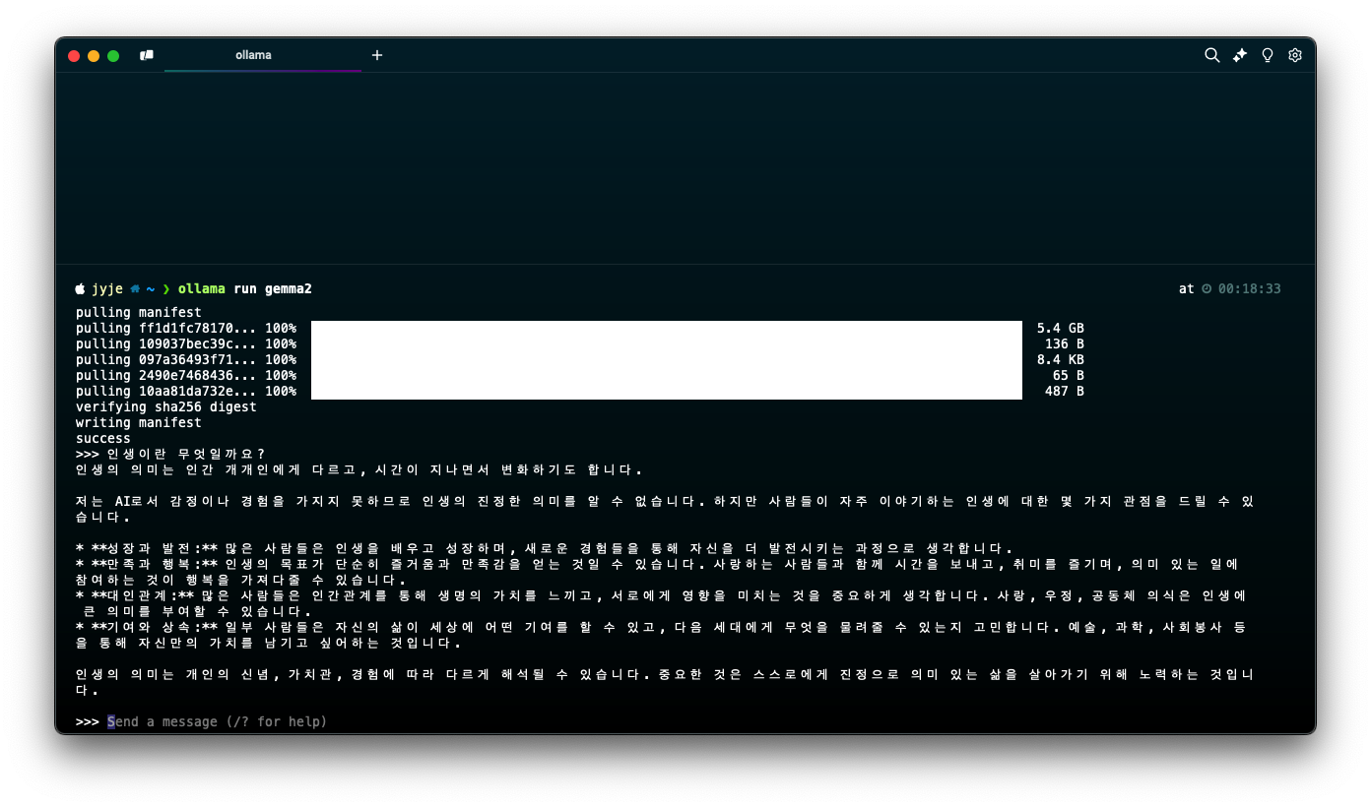Click the home folder icon in prompt
Viewport: 1371px width, 807px height.
pos(134,289)
